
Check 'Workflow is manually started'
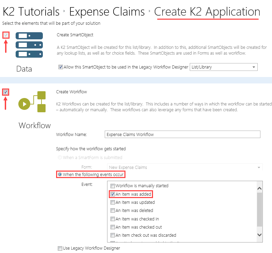click(113, 186)
